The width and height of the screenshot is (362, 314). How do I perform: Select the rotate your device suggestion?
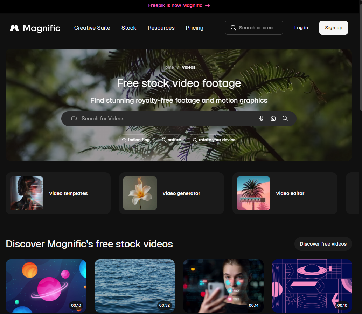tap(215, 140)
